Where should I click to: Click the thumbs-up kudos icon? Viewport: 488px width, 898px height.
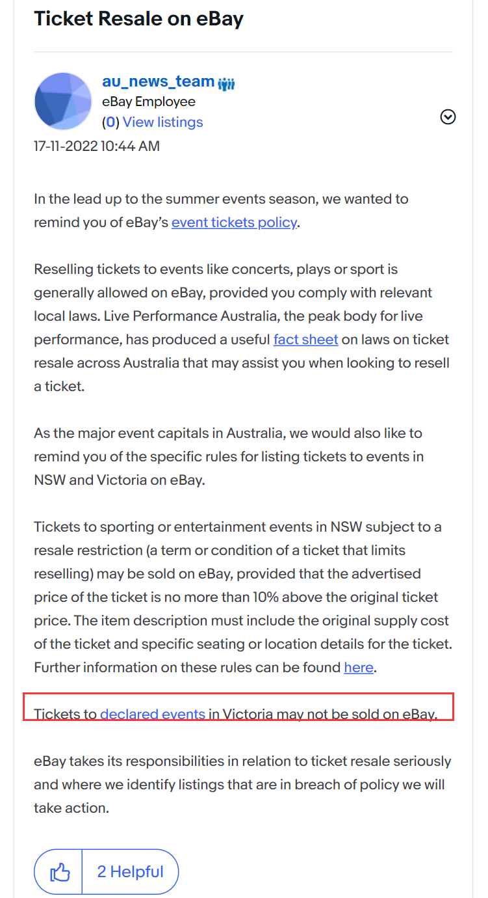59,871
